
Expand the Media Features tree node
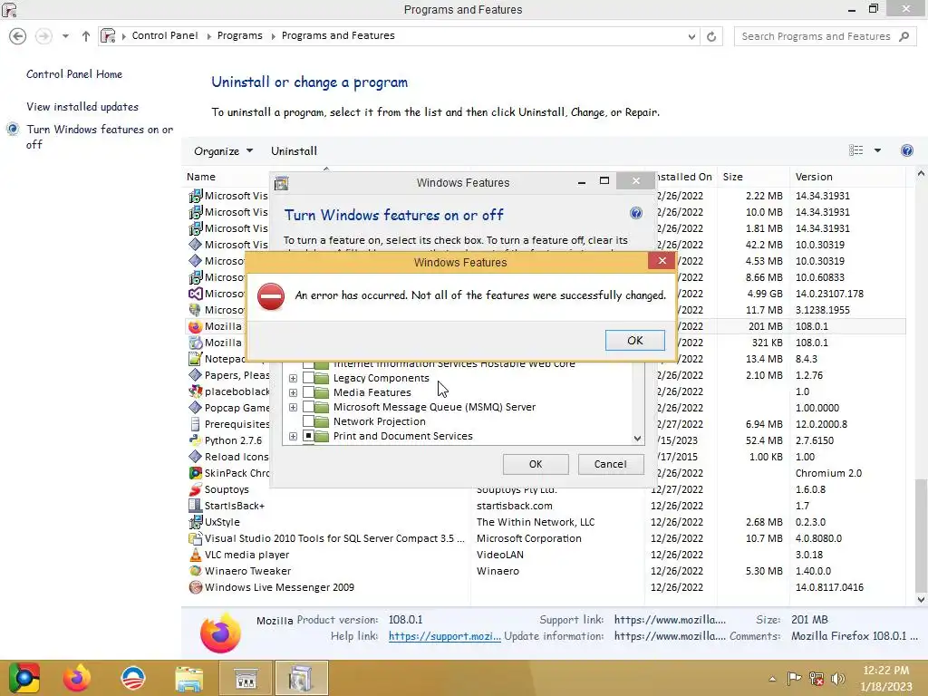293,392
